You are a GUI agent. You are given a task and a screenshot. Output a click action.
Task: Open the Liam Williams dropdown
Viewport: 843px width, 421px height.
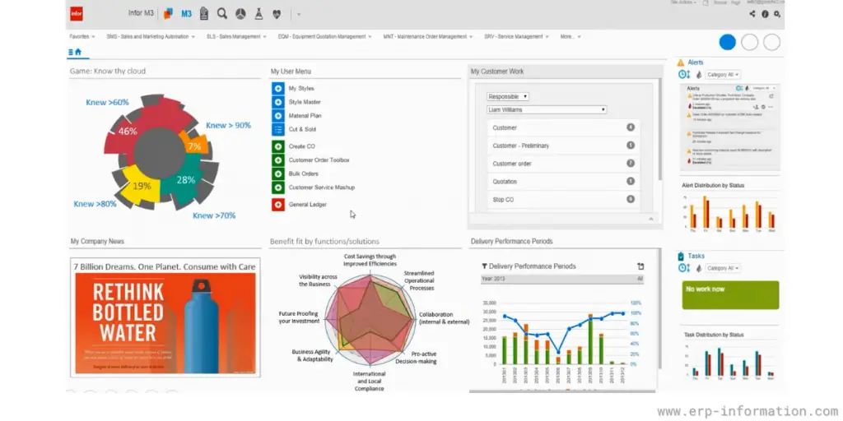click(547, 109)
